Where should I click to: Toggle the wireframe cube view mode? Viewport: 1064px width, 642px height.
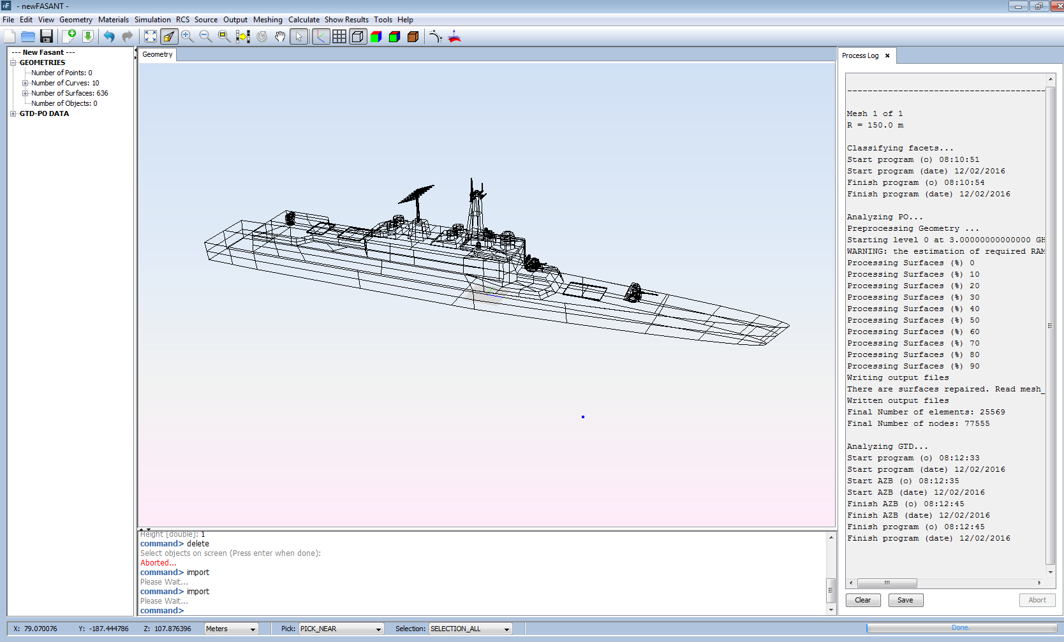(358, 36)
